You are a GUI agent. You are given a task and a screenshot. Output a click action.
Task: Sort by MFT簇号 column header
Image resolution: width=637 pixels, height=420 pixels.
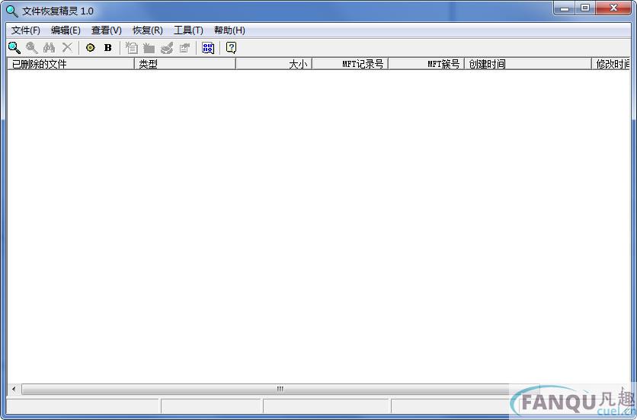tap(427, 64)
